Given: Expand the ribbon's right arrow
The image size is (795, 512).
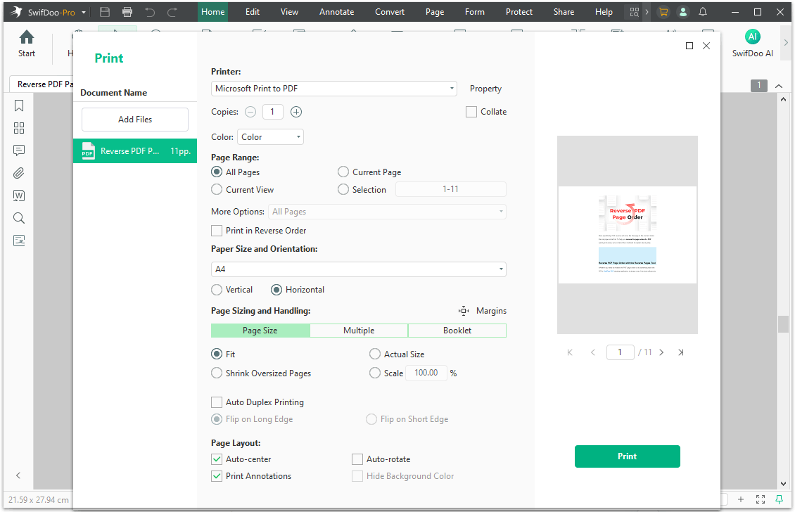Looking at the screenshot, I should [787, 43].
